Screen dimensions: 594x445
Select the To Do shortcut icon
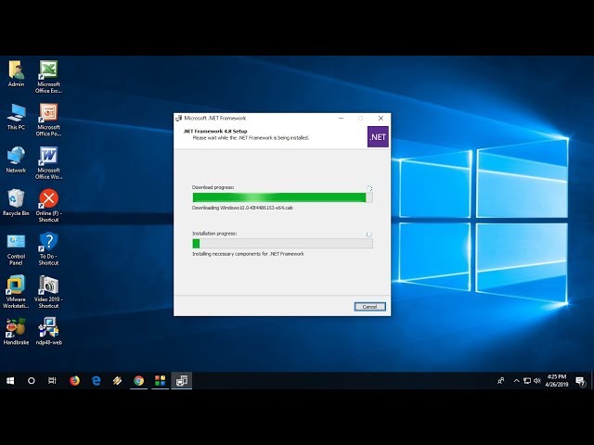click(48, 249)
